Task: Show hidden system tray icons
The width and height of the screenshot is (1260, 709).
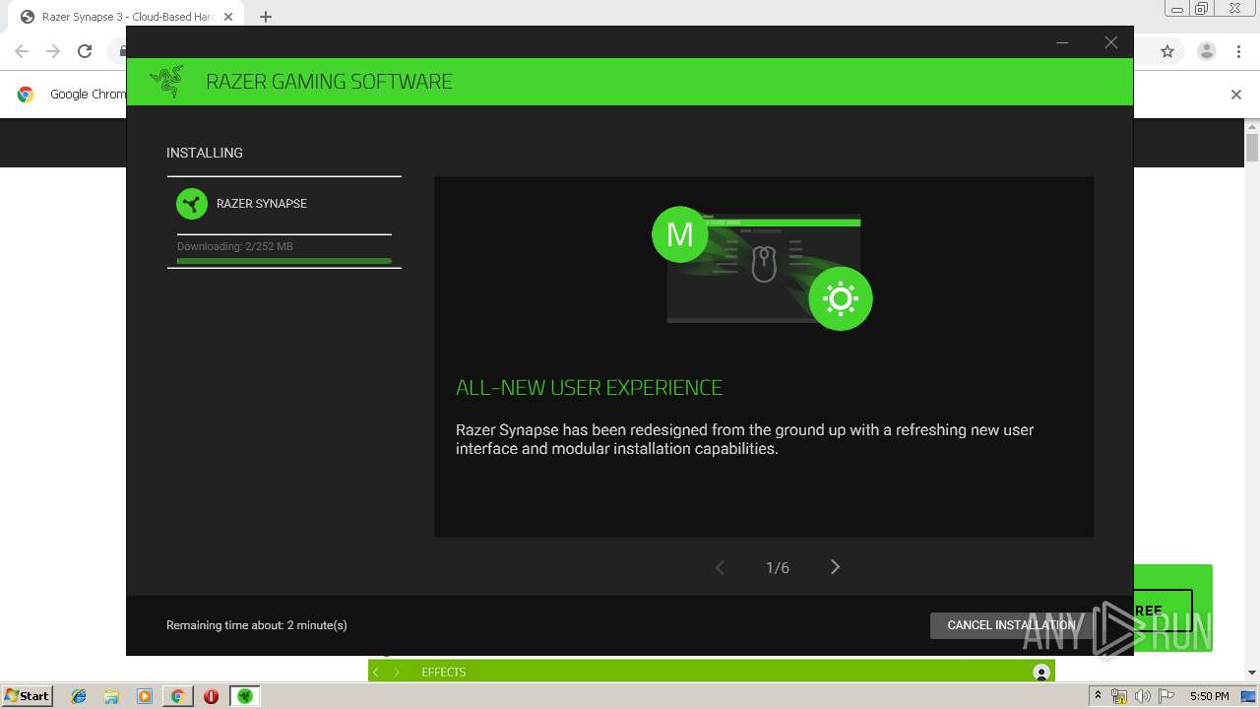Action: click(x=1098, y=696)
